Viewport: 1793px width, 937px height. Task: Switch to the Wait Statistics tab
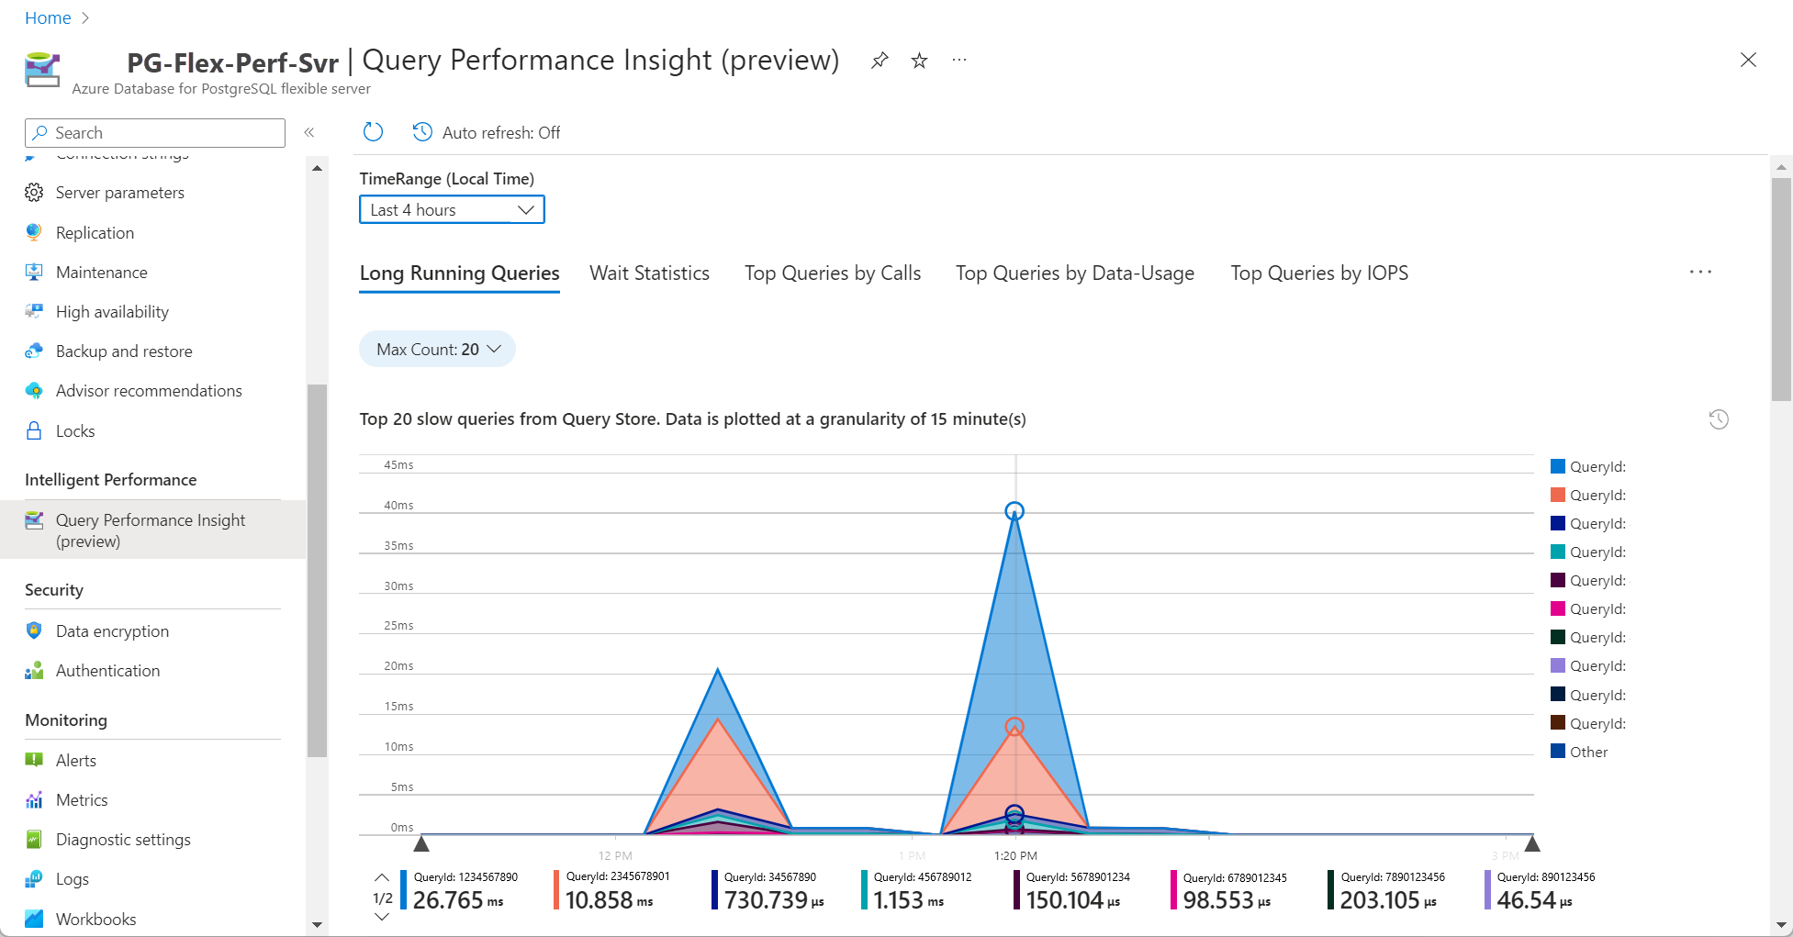pyautogui.click(x=649, y=273)
